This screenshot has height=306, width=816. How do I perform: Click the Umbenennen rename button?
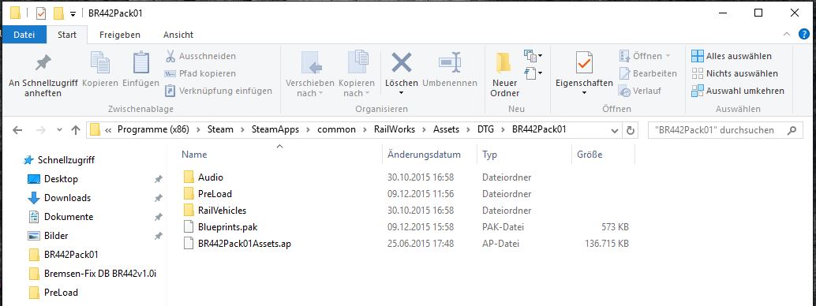point(450,69)
